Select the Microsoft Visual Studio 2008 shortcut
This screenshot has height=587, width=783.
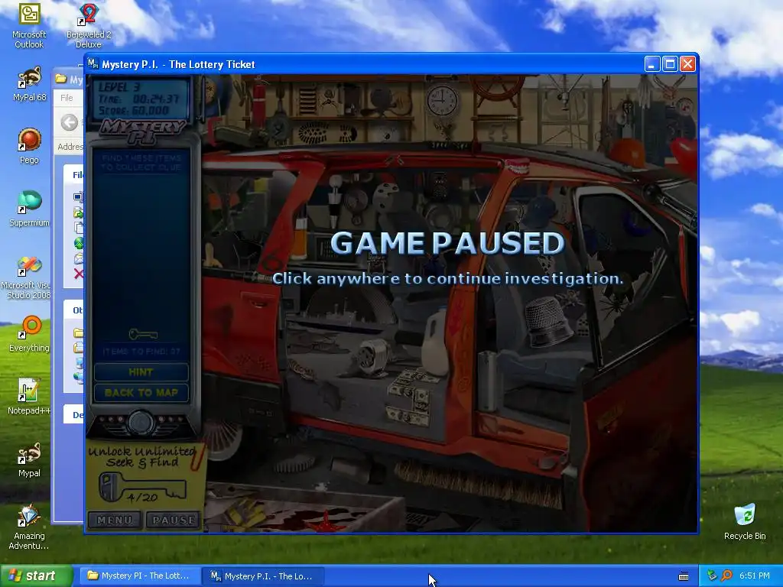pos(29,277)
